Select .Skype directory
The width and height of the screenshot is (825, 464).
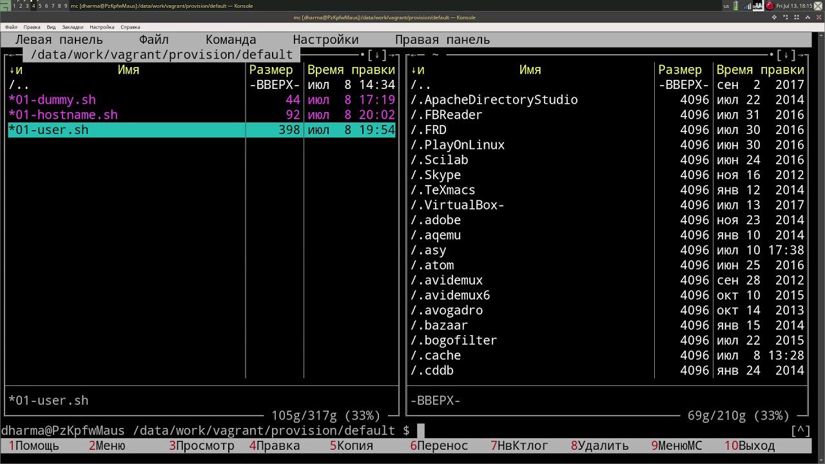click(x=607, y=175)
